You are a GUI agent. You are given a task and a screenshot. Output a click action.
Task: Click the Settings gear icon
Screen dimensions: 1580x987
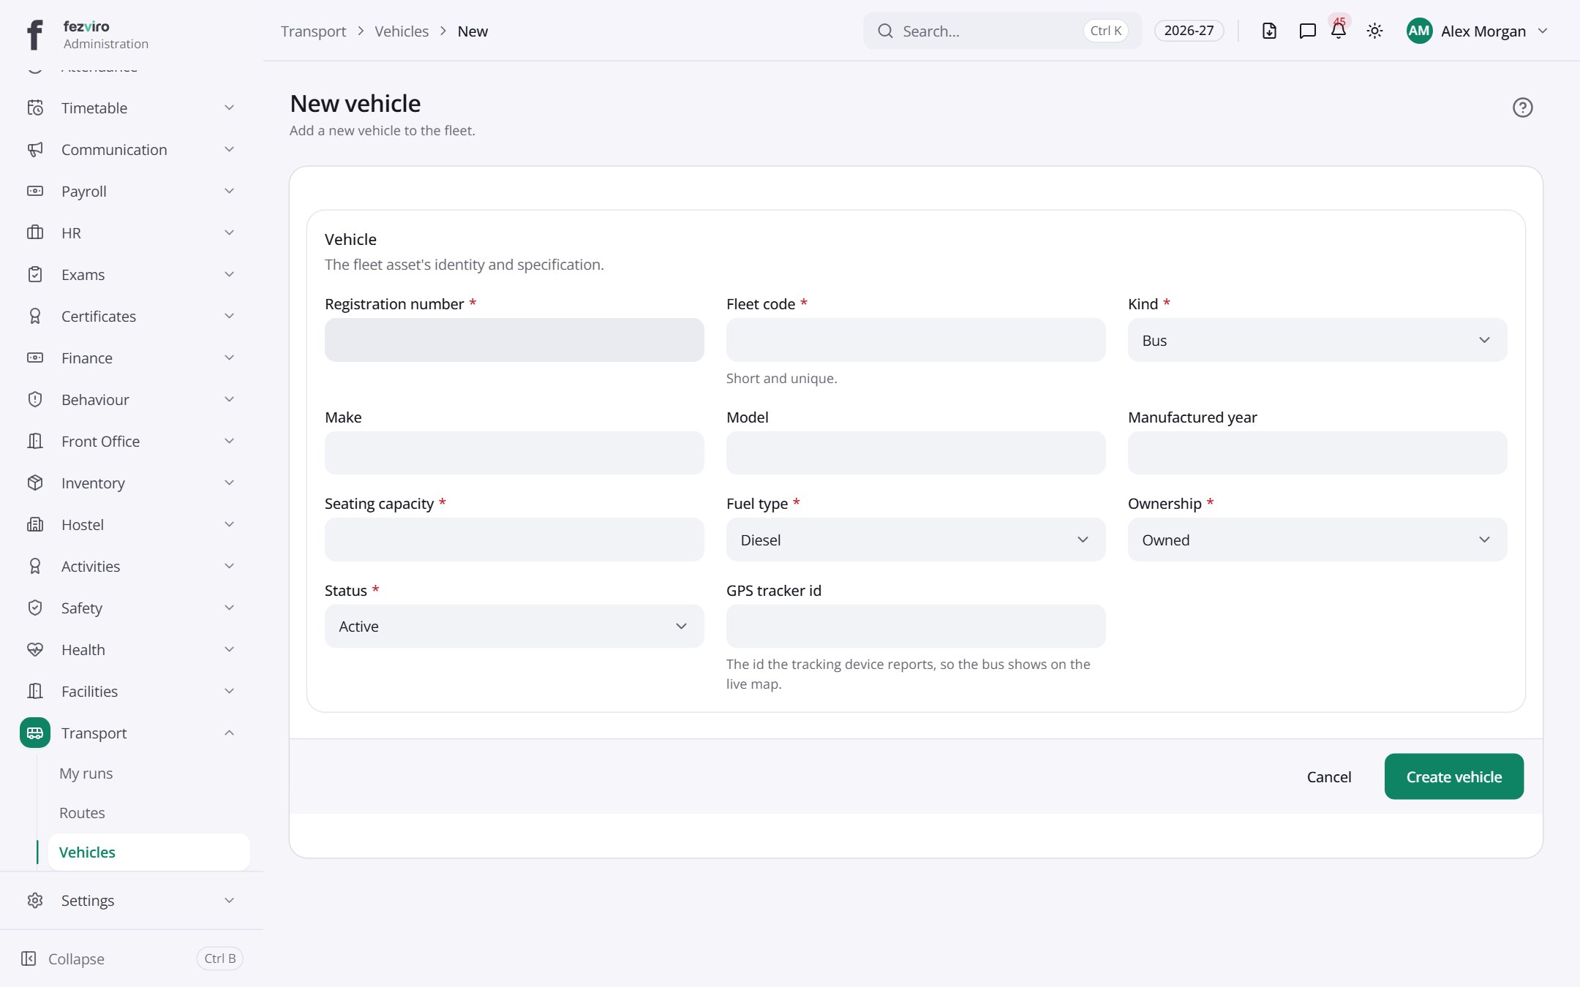click(35, 900)
